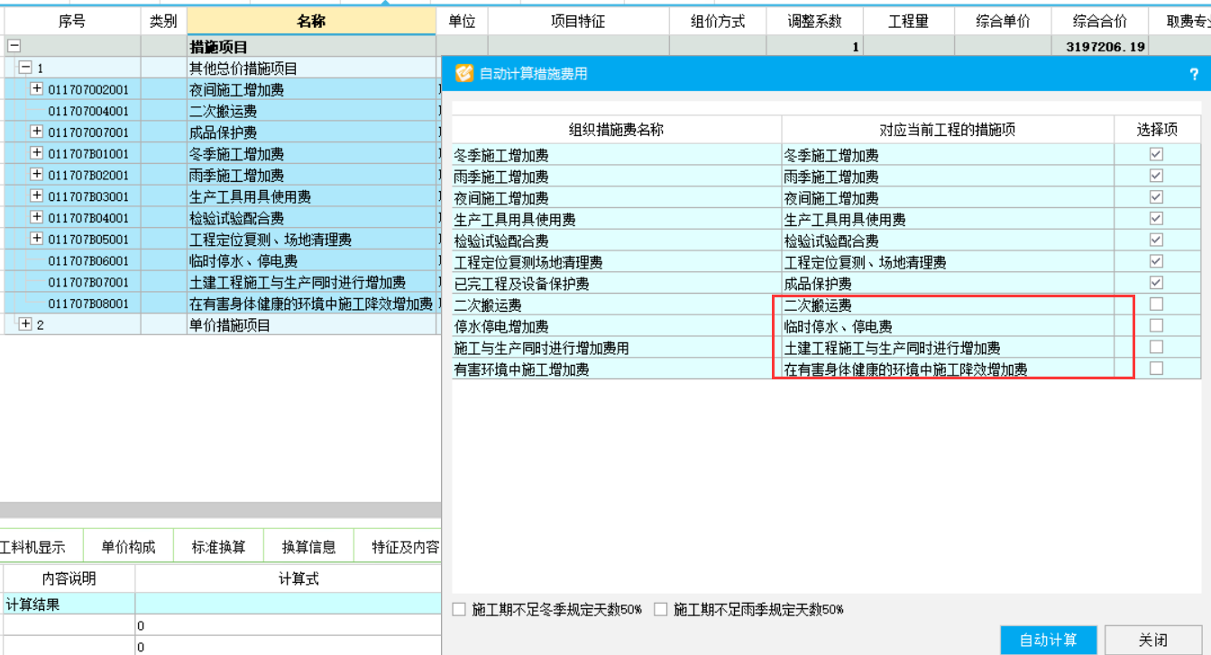Click the 类别 column header
The image size is (1211, 655).
click(x=163, y=22)
